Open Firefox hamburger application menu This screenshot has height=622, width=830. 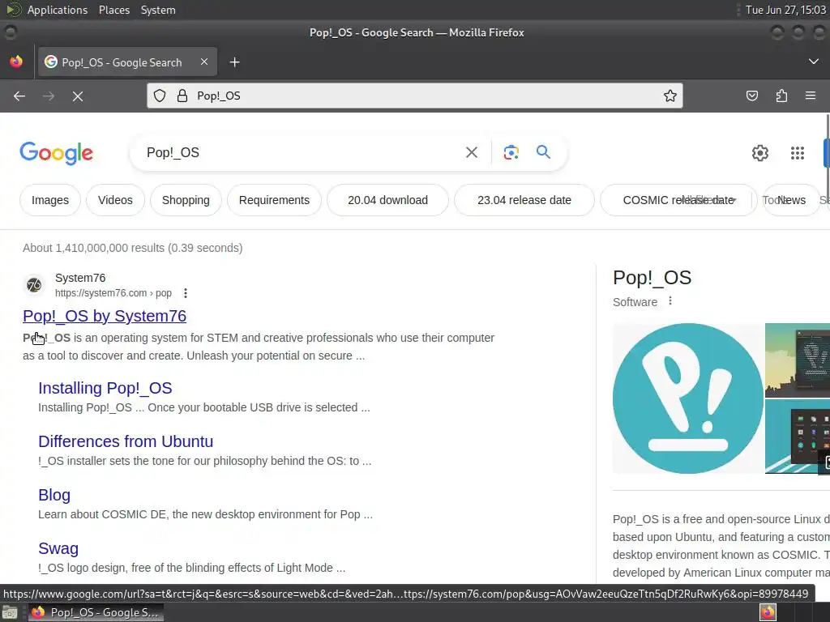pyautogui.click(x=811, y=96)
